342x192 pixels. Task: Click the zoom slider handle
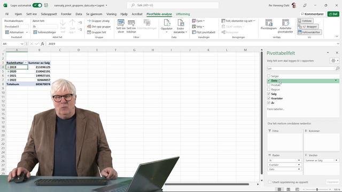tap(317, 190)
